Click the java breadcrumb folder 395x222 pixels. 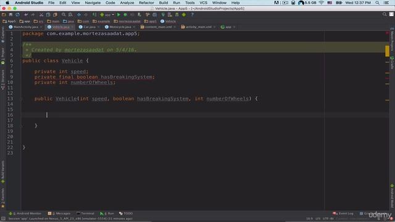(69, 22)
